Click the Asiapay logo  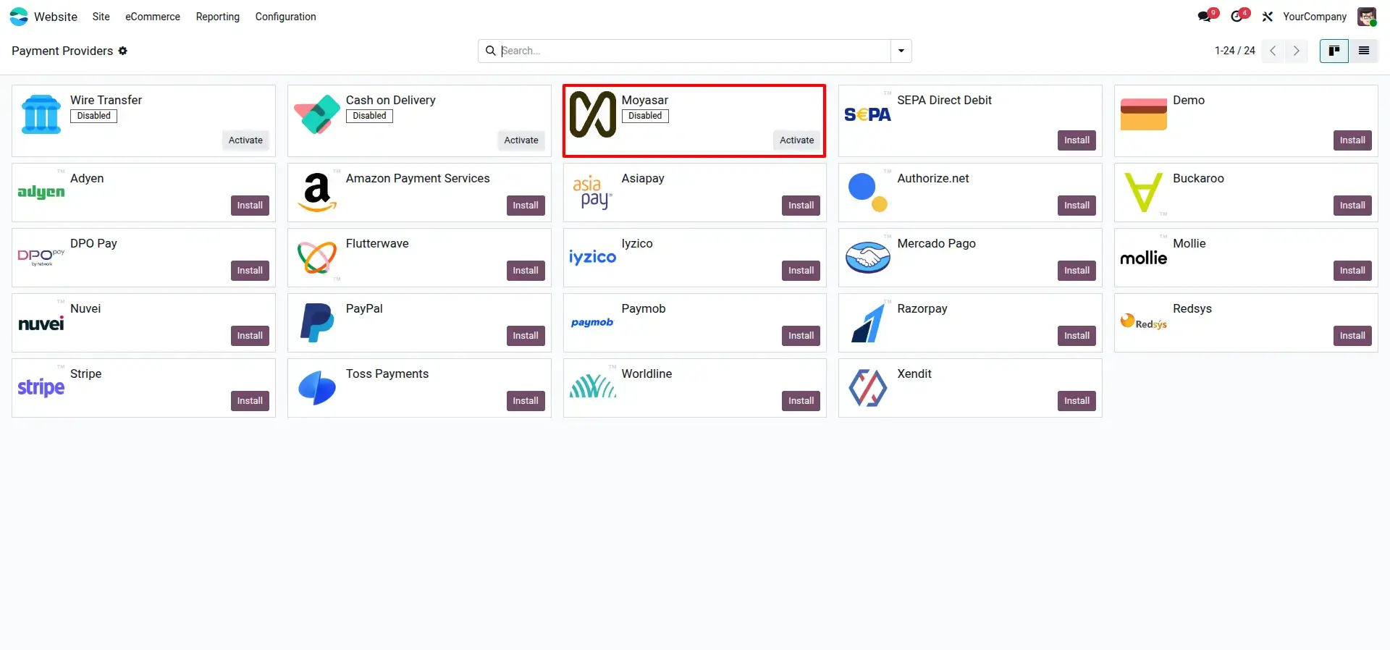593,193
